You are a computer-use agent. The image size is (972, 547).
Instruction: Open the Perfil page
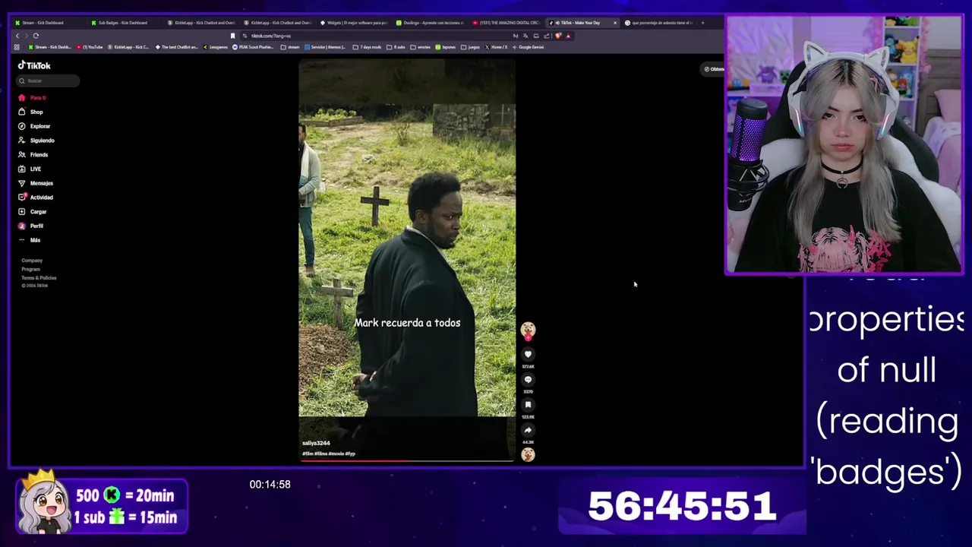[x=31, y=226]
